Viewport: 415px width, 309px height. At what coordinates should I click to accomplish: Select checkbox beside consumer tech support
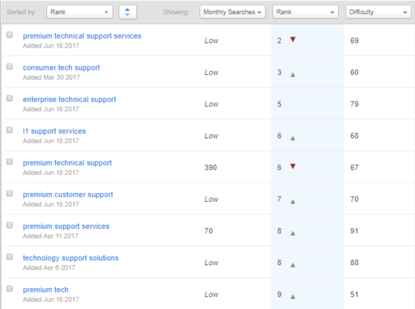pos(10,67)
